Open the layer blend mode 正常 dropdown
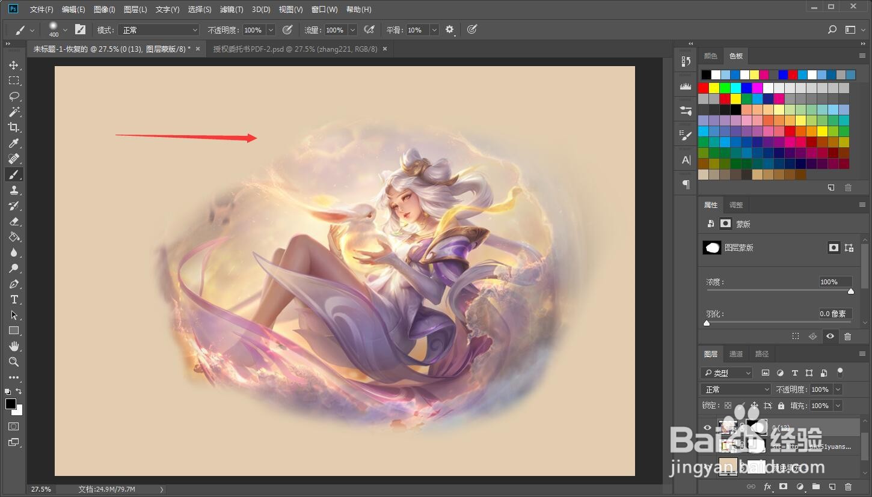Screen dimensions: 872x497 click(735, 389)
